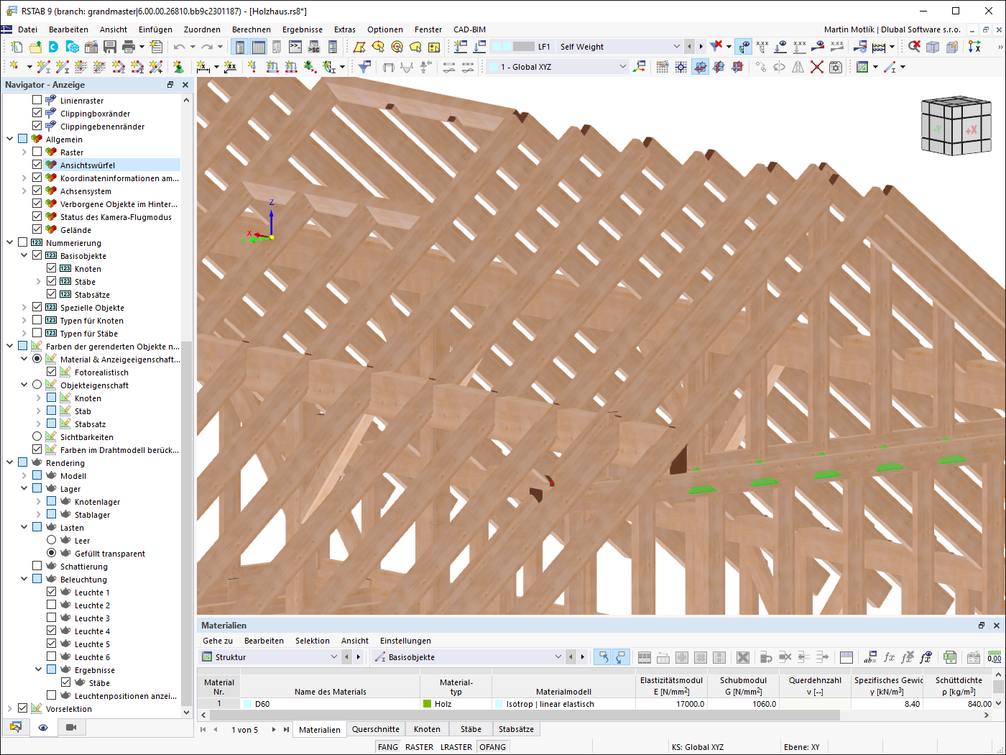Image resolution: width=1006 pixels, height=755 pixels.
Task: Click the undo arrow icon
Action: click(179, 47)
